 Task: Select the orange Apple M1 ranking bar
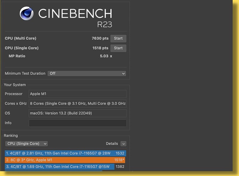pyautogui.click(x=65, y=160)
